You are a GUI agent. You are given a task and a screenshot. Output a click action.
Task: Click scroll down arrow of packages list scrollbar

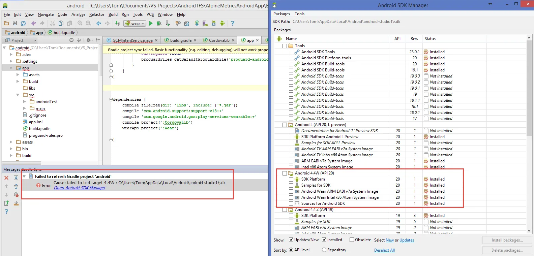[x=529, y=231]
